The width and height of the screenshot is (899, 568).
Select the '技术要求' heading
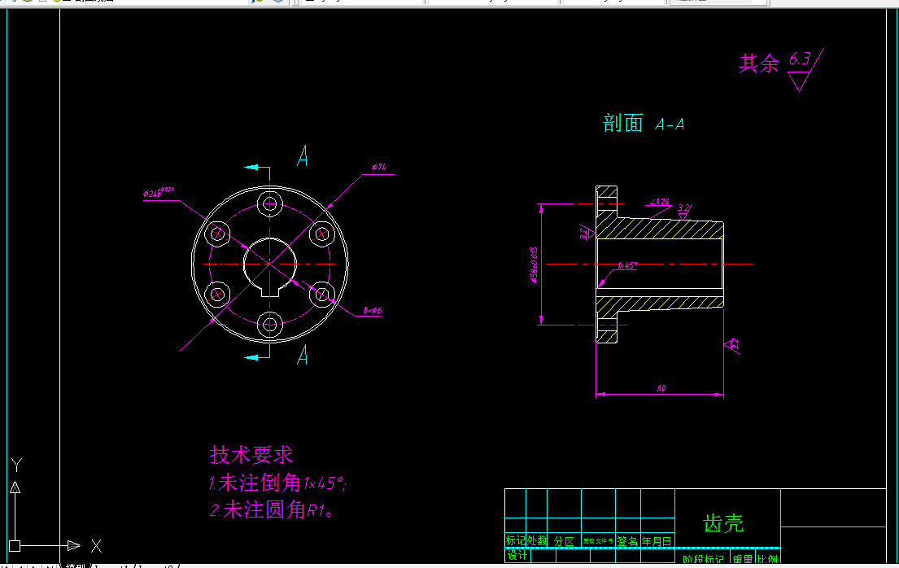click(251, 455)
